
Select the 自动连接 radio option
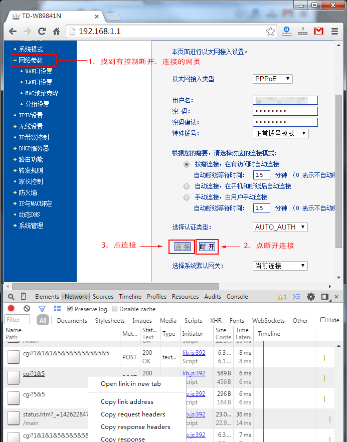click(x=187, y=186)
